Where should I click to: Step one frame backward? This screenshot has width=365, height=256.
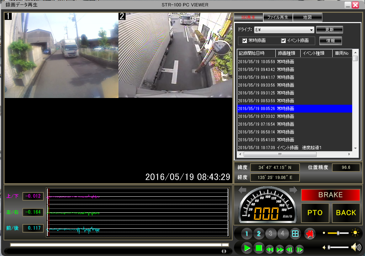[x=290, y=249]
